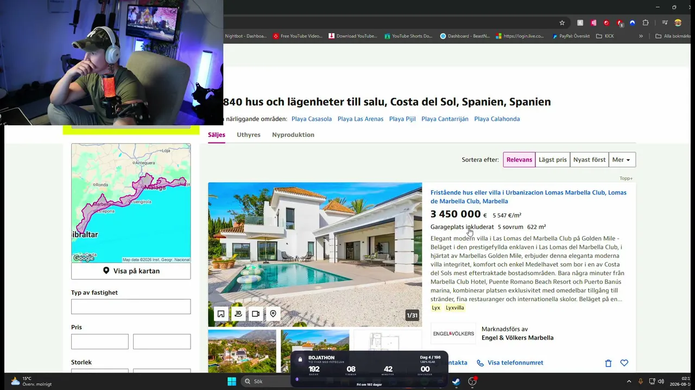Image resolution: width=695 pixels, height=390 pixels.
Task: Open the Dashboard - BeastN... bookmark
Action: tap(464, 36)
